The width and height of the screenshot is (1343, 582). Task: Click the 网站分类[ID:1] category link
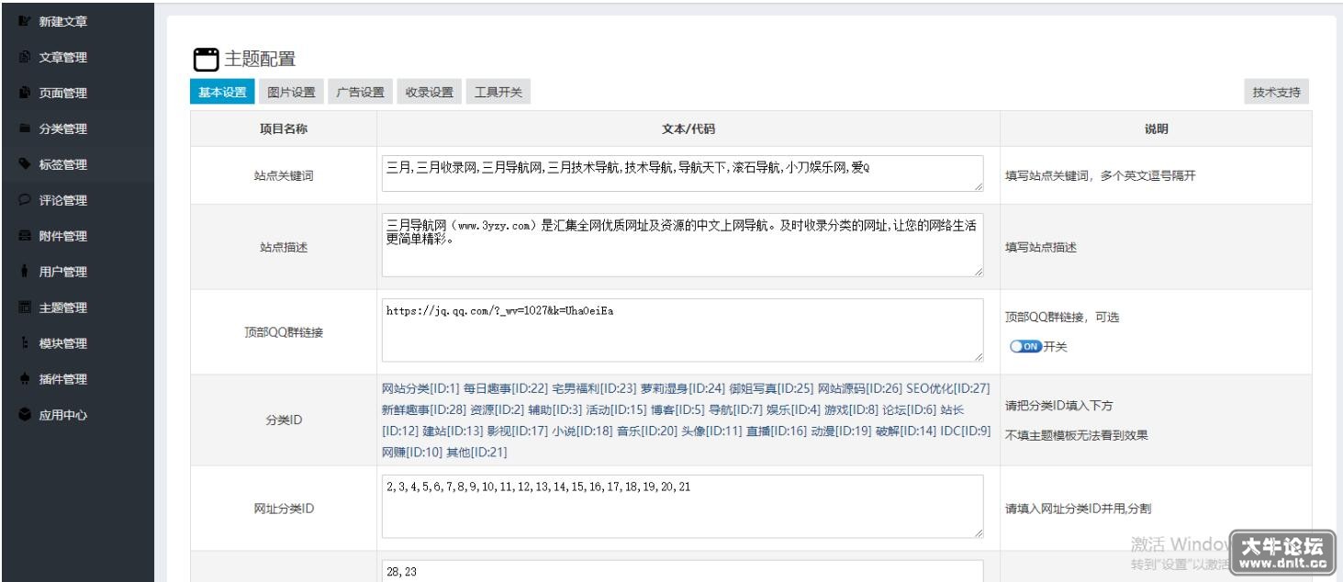(x=420, y=387)
